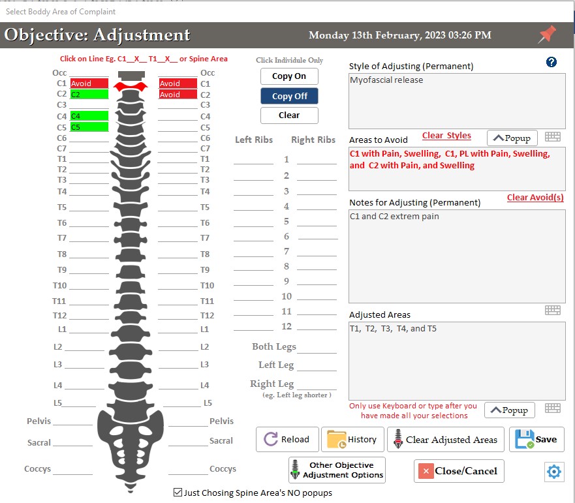Expand the Popup below Adjusted Areas
The width and height of the screenshot is (575, 503).
coord(508,410)
